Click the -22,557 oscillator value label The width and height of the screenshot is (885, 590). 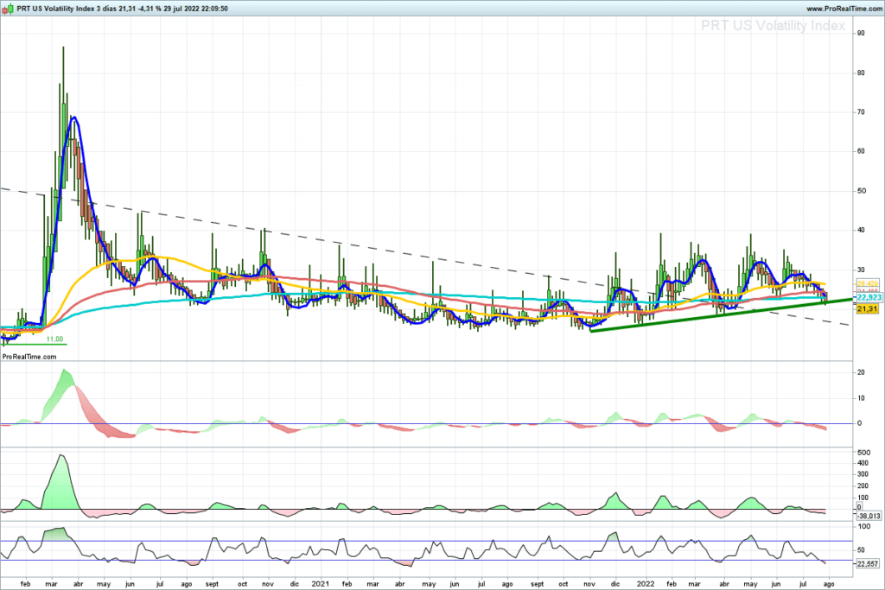tap(869, 563)
